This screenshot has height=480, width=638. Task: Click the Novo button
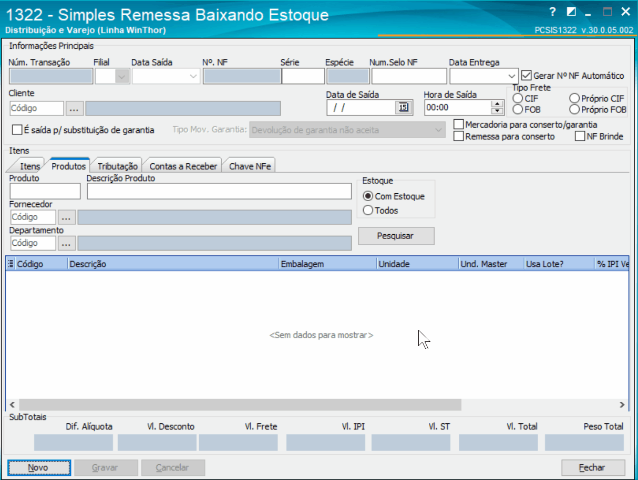point(39,467)
